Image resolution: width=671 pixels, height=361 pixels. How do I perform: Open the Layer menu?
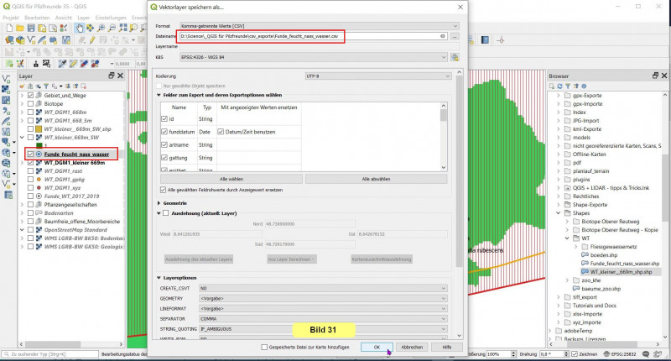tap(83, 17)
